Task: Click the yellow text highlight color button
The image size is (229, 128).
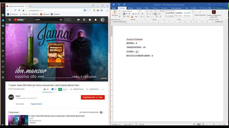Action: [x=128, y=17]
